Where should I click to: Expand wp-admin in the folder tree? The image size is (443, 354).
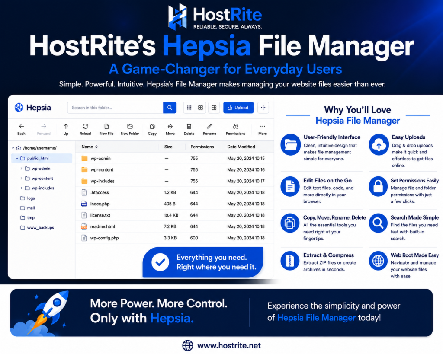pos(22,169)
